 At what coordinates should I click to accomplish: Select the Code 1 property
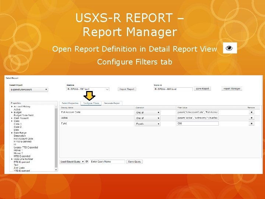pos(18,124)
